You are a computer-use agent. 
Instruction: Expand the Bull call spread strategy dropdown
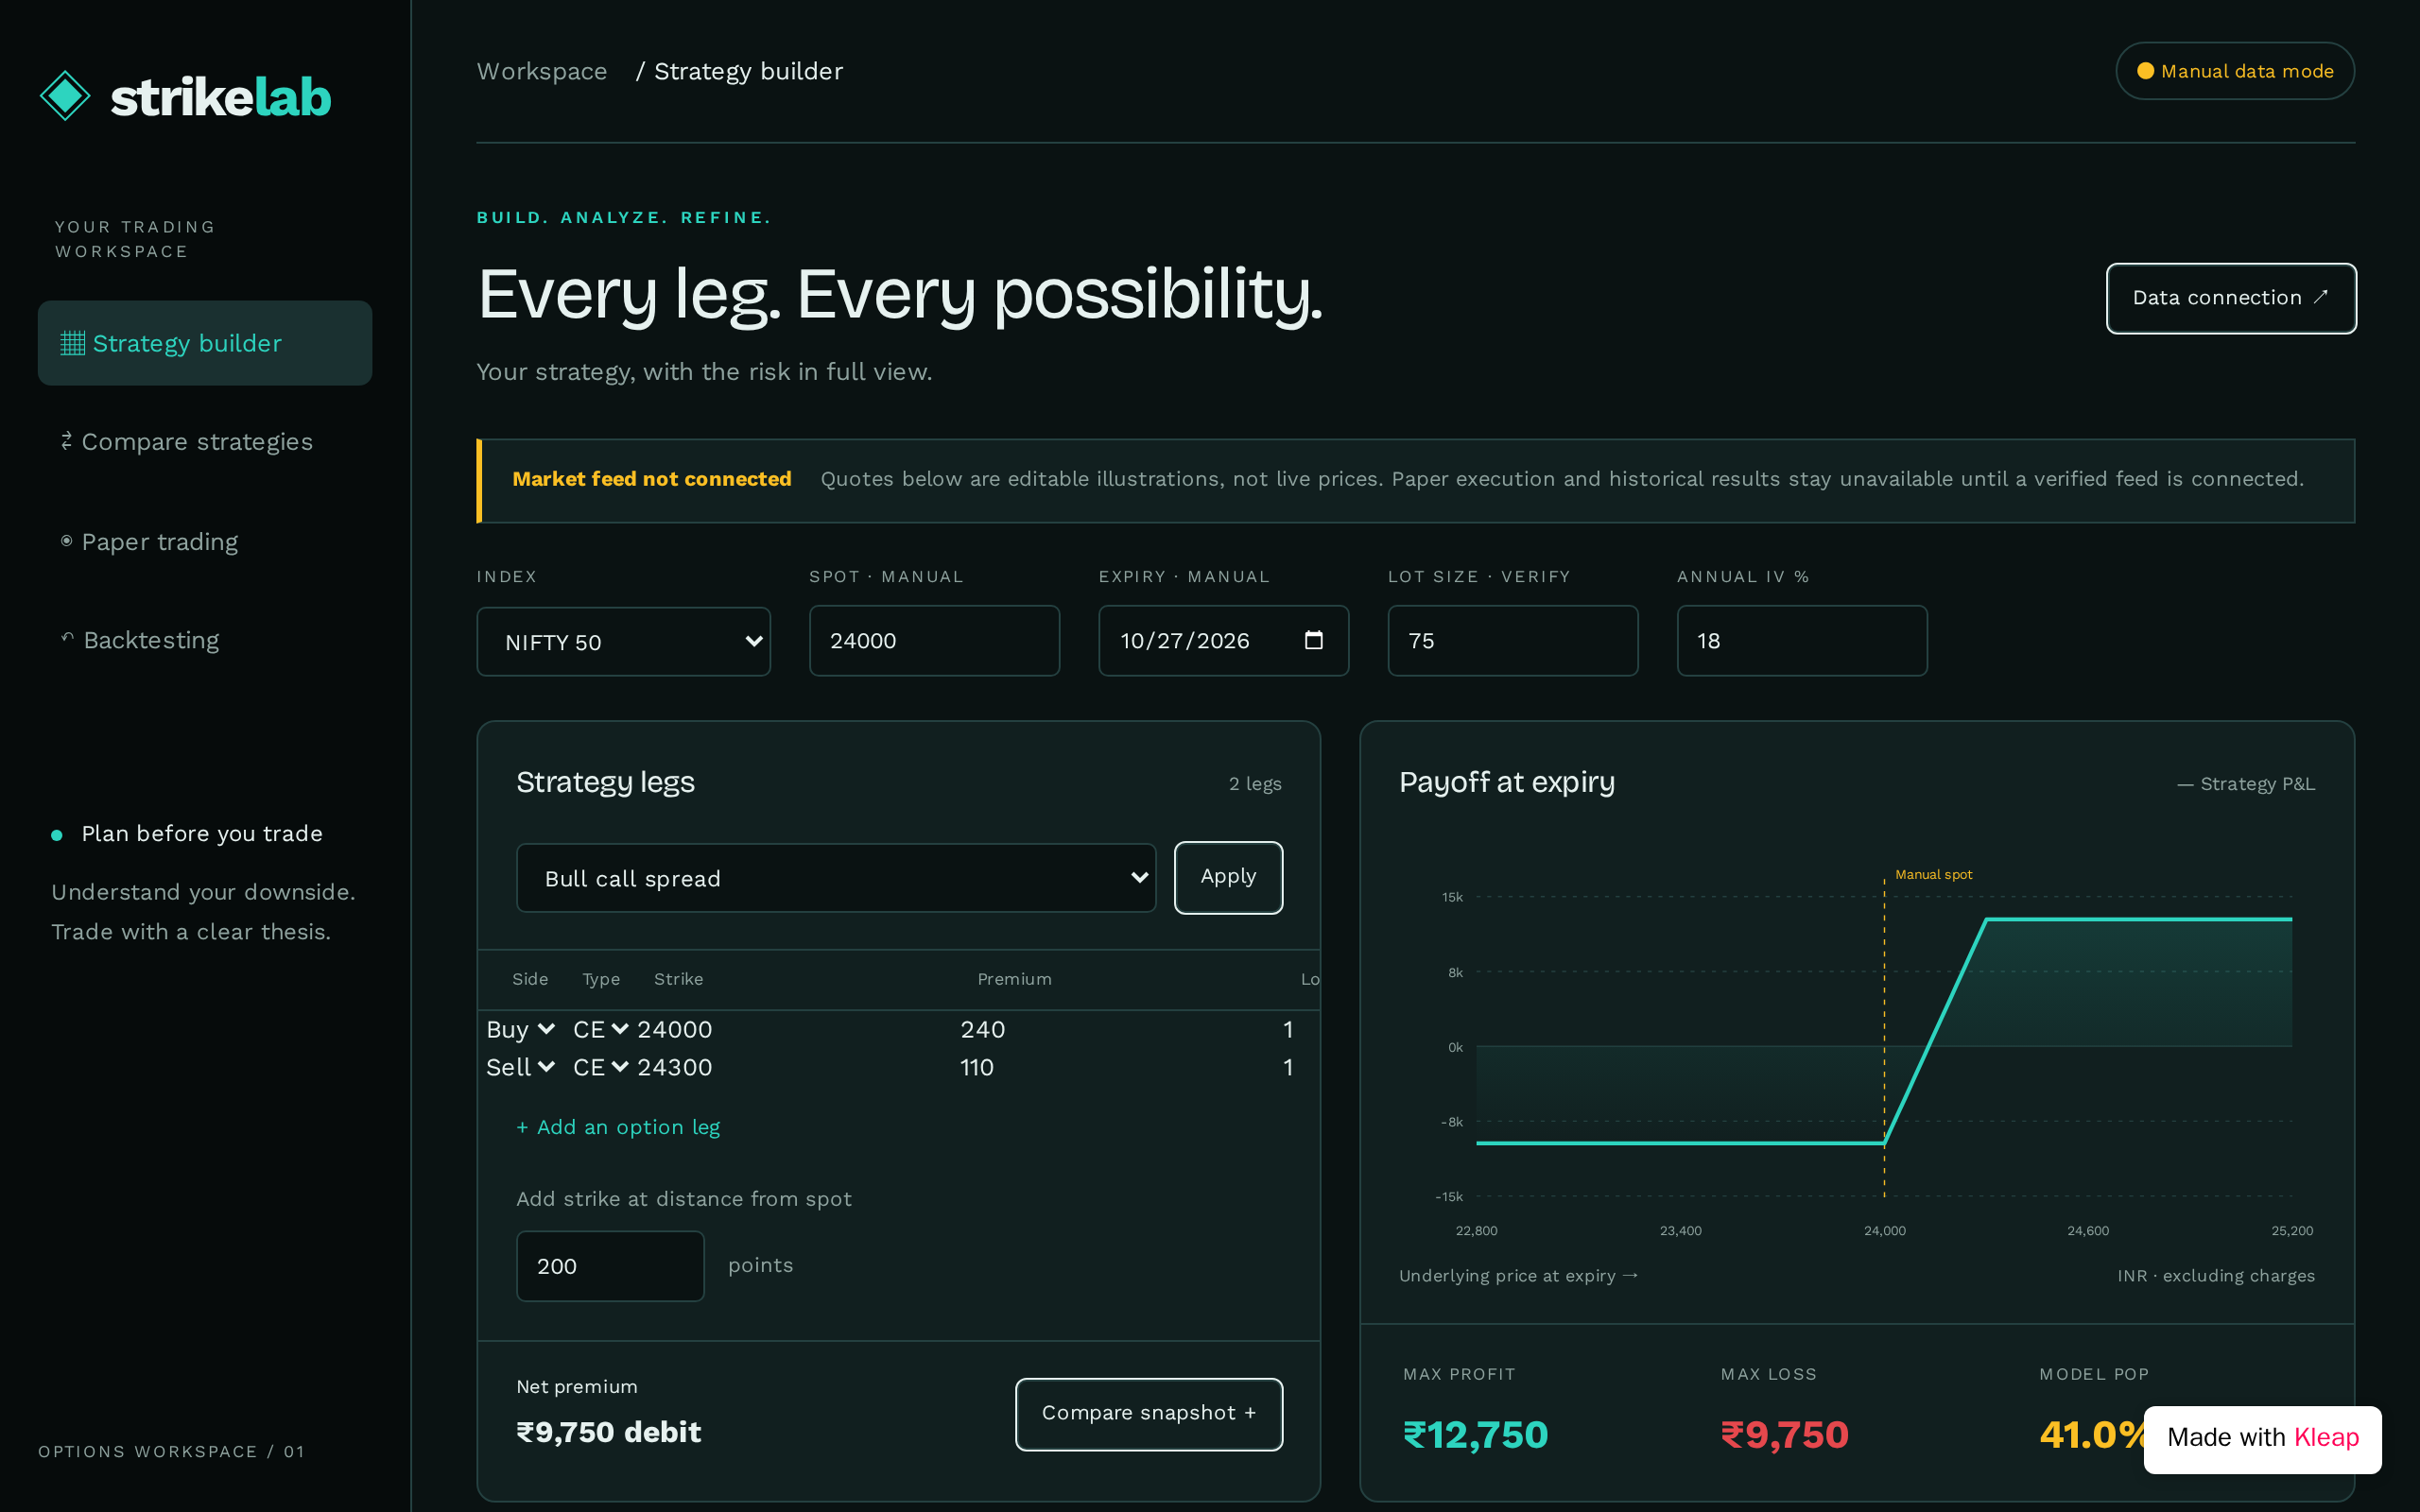836,878
